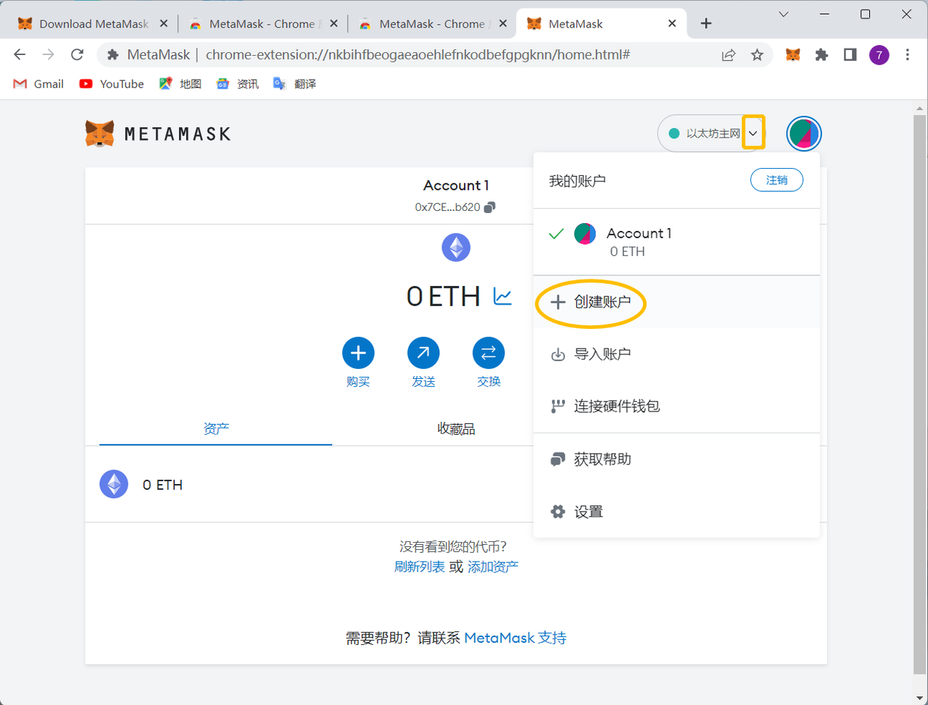Bookmark this page with star icon
928x705 pixels.
coord(757,54)
